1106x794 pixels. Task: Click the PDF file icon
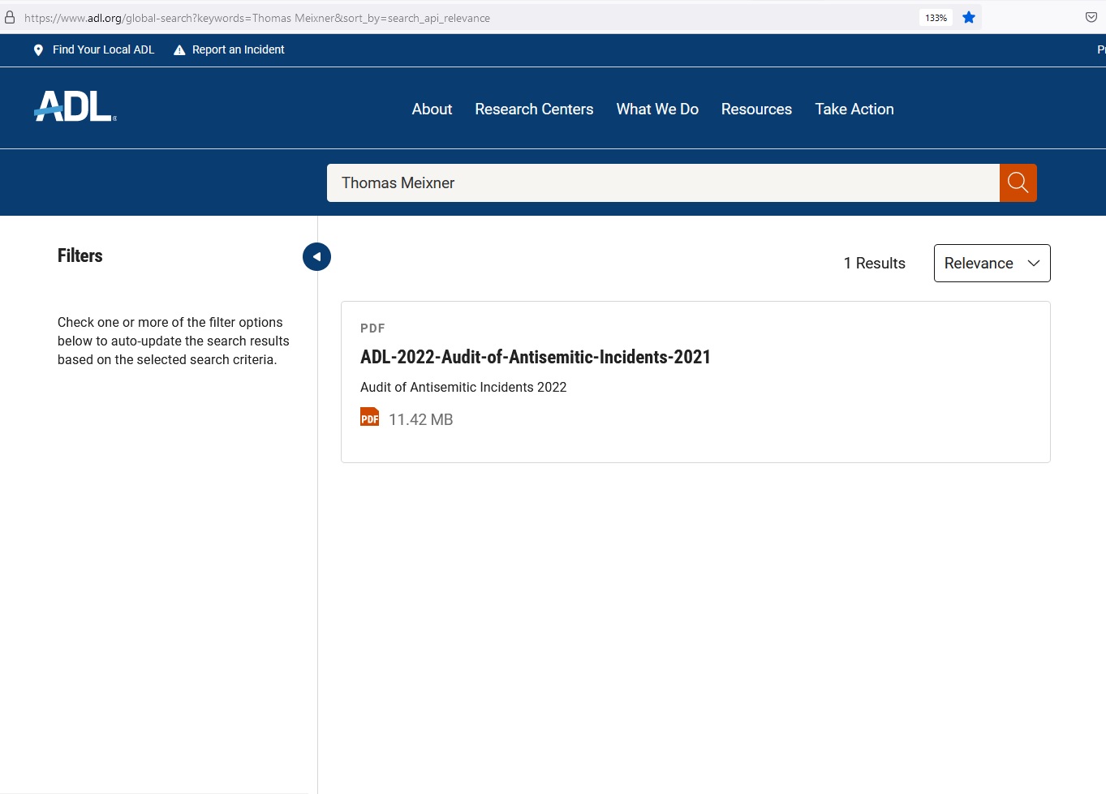pos(369,417)
